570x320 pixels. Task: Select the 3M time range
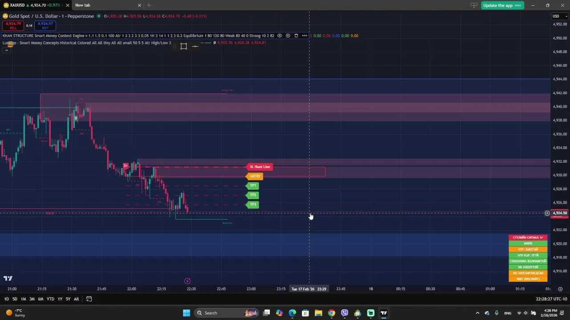32,299
